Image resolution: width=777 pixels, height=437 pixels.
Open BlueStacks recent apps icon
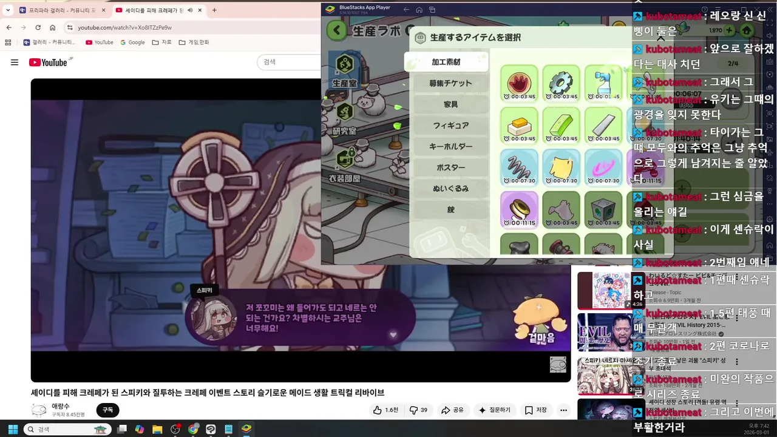click(x=432, y=9)
